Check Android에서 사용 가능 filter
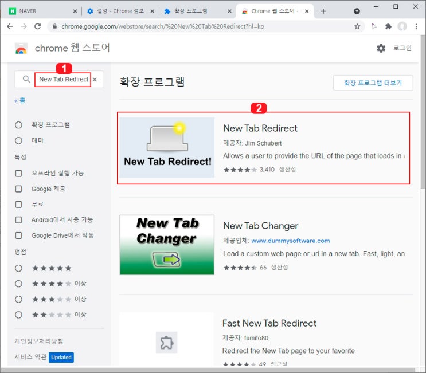This screenshot has height=373, width=426. [x=18, y=219]
